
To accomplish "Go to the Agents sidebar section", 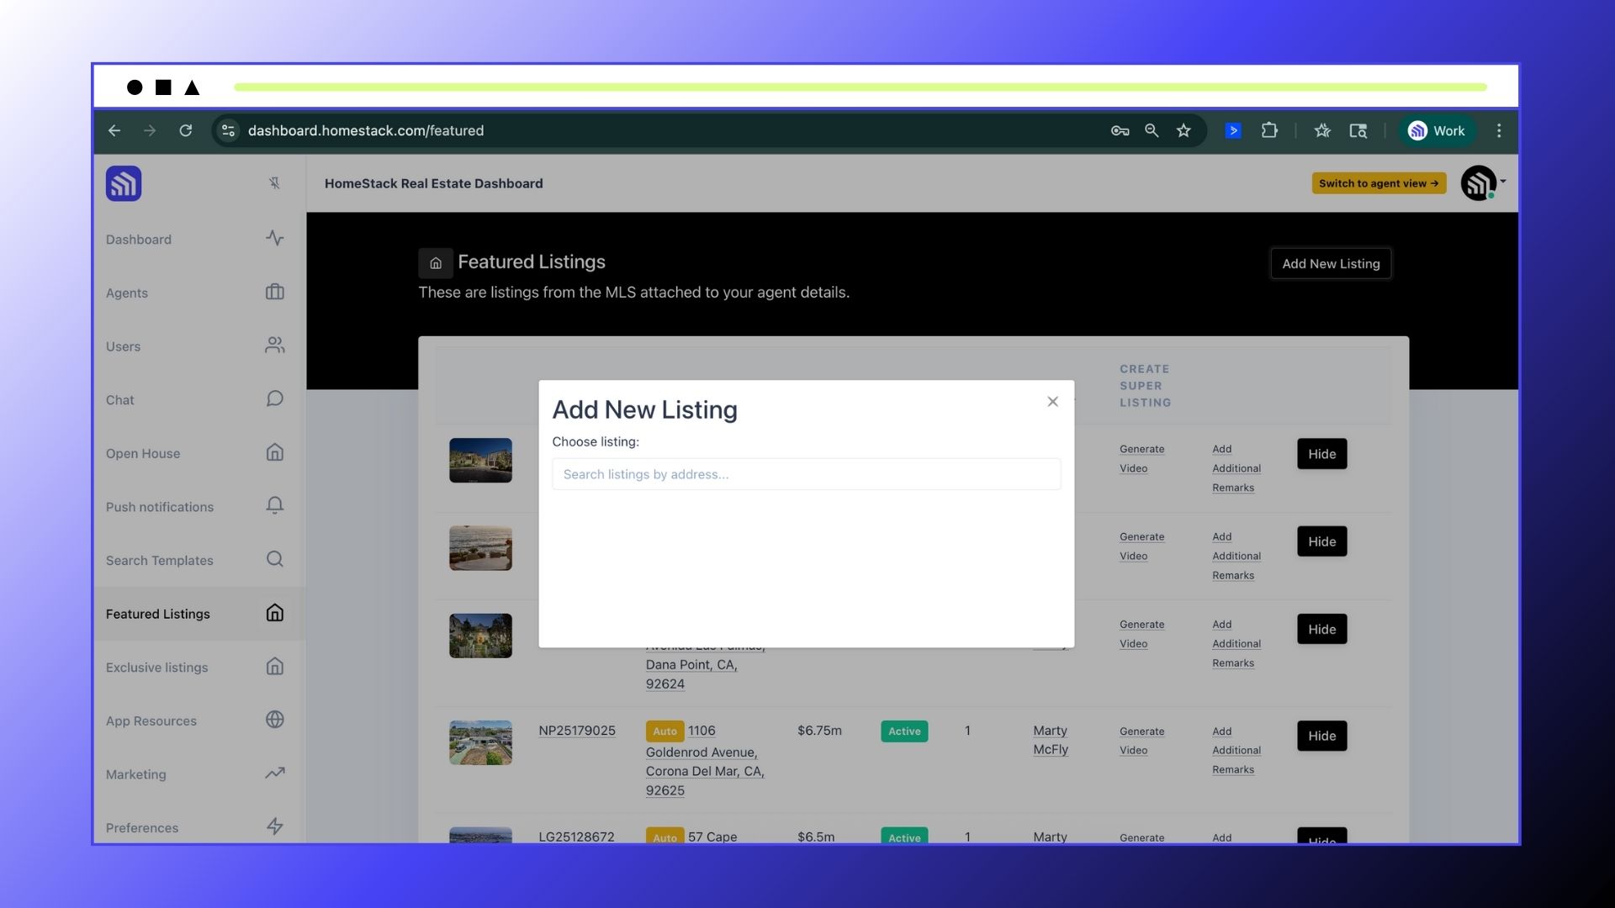I will pos(127,293).
